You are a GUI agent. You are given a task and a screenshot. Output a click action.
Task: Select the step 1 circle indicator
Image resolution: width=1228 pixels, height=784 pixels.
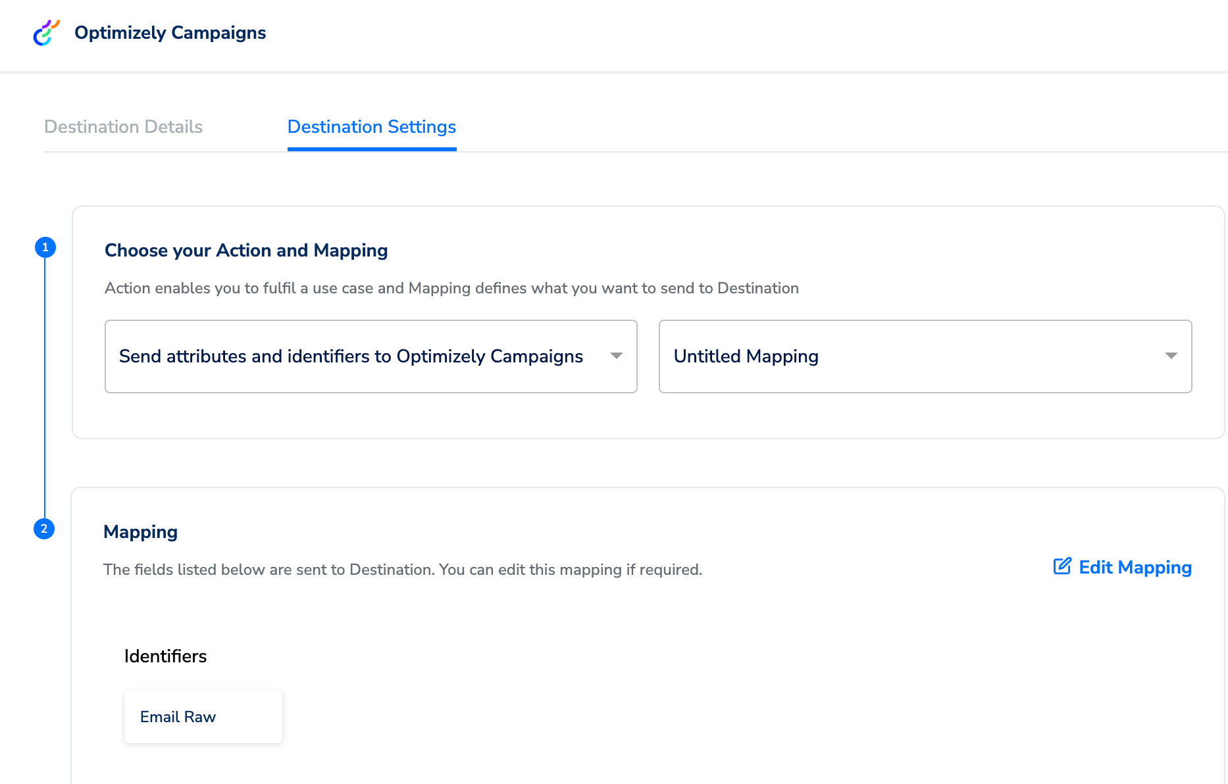pyautogui.click(x=45, y=247)
